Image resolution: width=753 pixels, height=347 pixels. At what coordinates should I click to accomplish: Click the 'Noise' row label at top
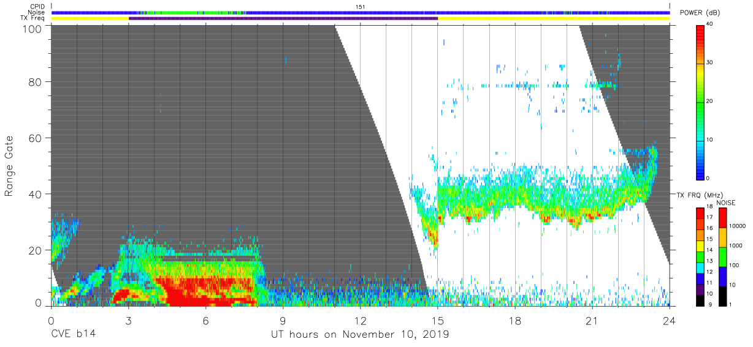click(36, 12)
